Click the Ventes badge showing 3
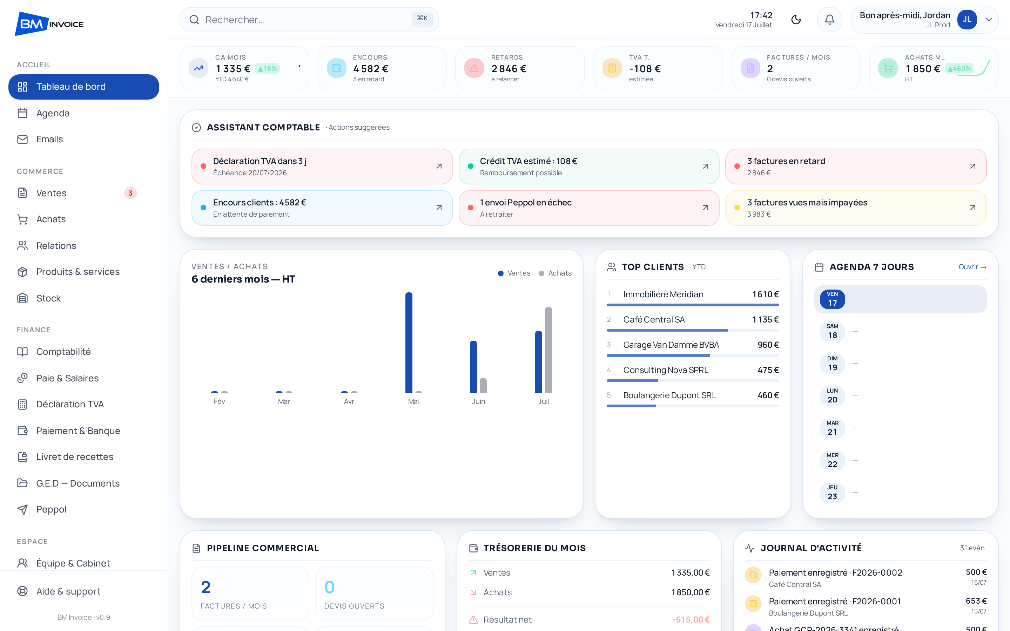Screen dimensions: 1010x631 click(130, 193)
